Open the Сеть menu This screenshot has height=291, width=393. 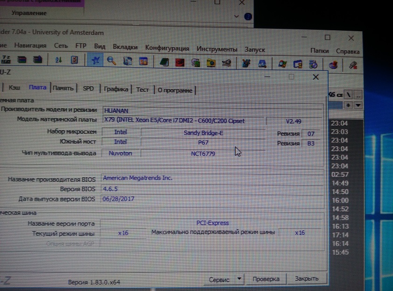[61, 46]
